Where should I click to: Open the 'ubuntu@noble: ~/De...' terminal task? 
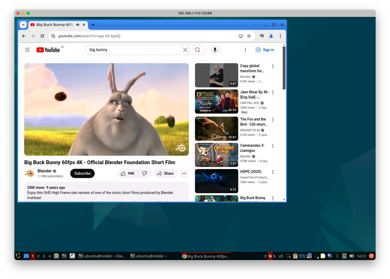pos(102,256)
